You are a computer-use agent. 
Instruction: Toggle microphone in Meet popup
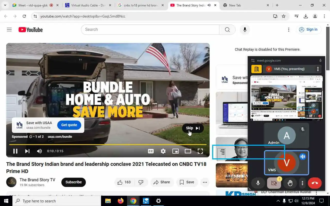[x=258, y=183]
